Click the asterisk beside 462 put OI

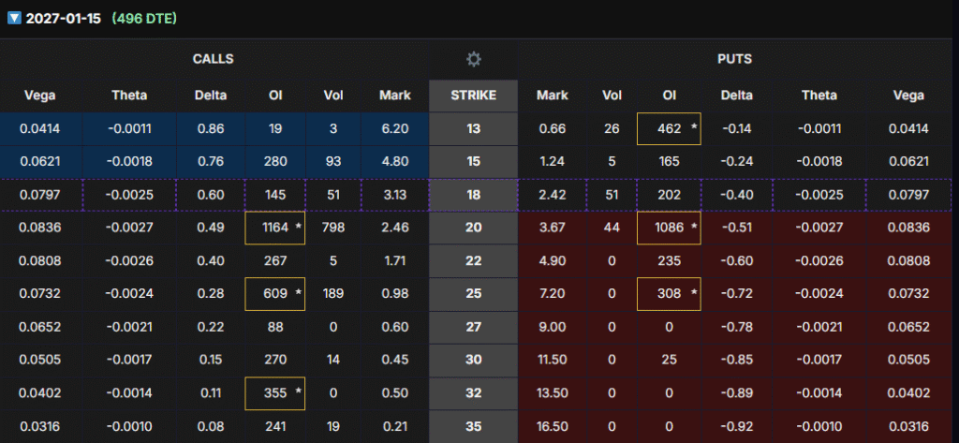[x=694, y=128]
